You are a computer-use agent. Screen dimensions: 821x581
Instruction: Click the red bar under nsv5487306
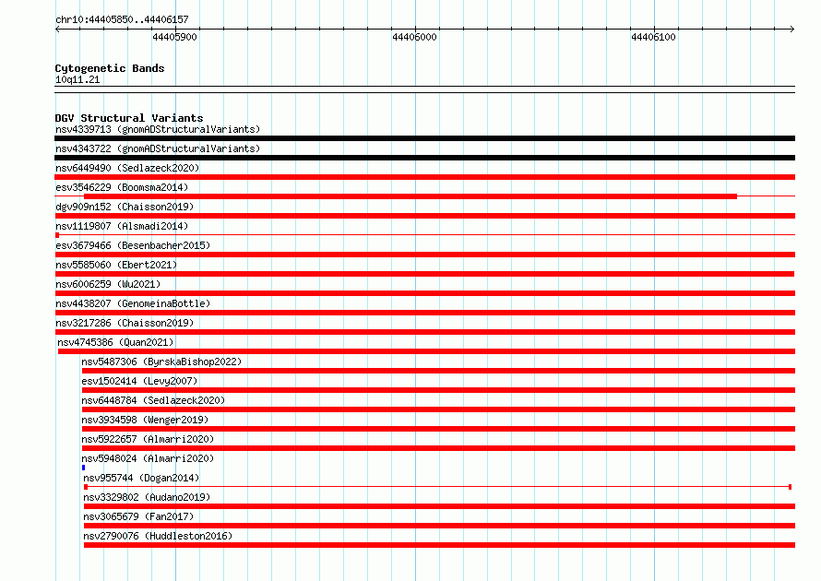tap(439, 371)
